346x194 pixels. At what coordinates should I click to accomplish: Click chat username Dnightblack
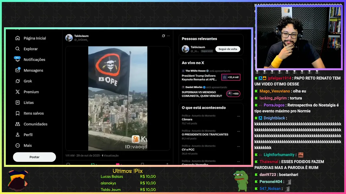pyautogui.click(x=274, y=118)
